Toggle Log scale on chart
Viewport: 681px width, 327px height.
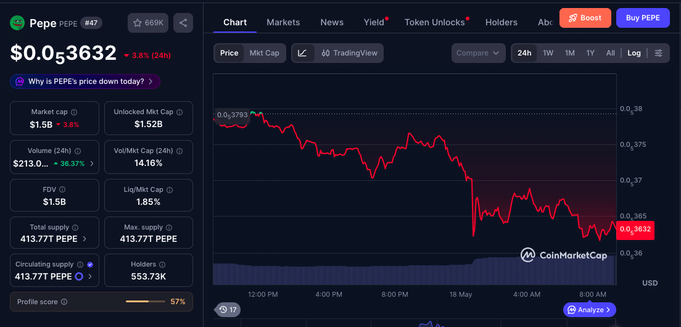tap(634, 53)
